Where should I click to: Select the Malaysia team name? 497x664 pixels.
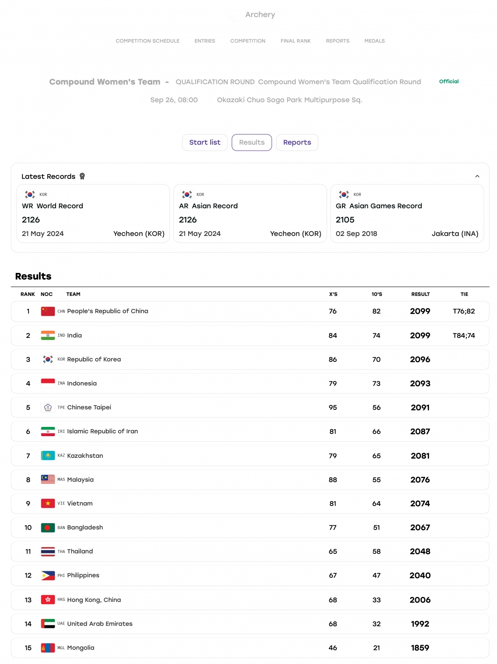80,480
